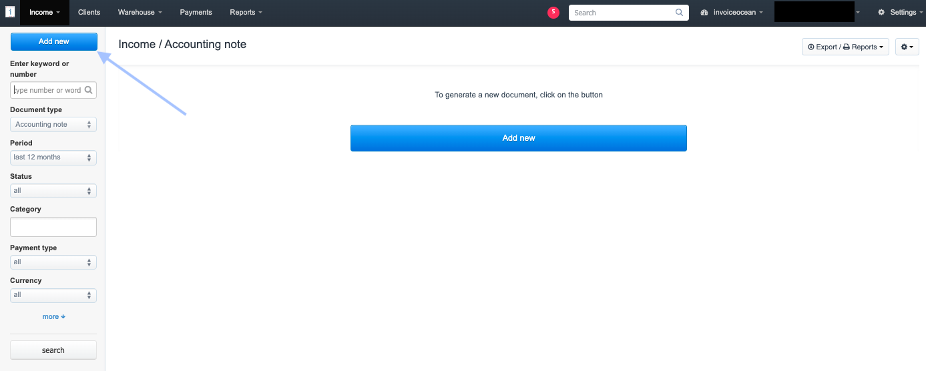The height and width of the screenshot is (371, 926).
Task: Click the magnifier icon in keyword field
Action: click(88, 90)
